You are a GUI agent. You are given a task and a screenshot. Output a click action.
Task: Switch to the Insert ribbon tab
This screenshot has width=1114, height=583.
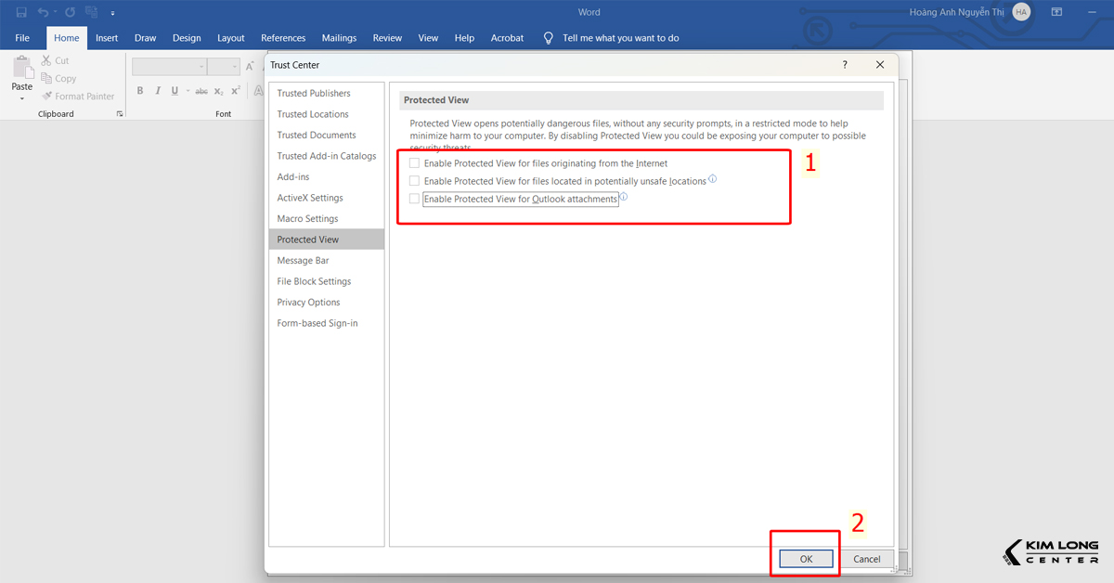click(107, 38)
